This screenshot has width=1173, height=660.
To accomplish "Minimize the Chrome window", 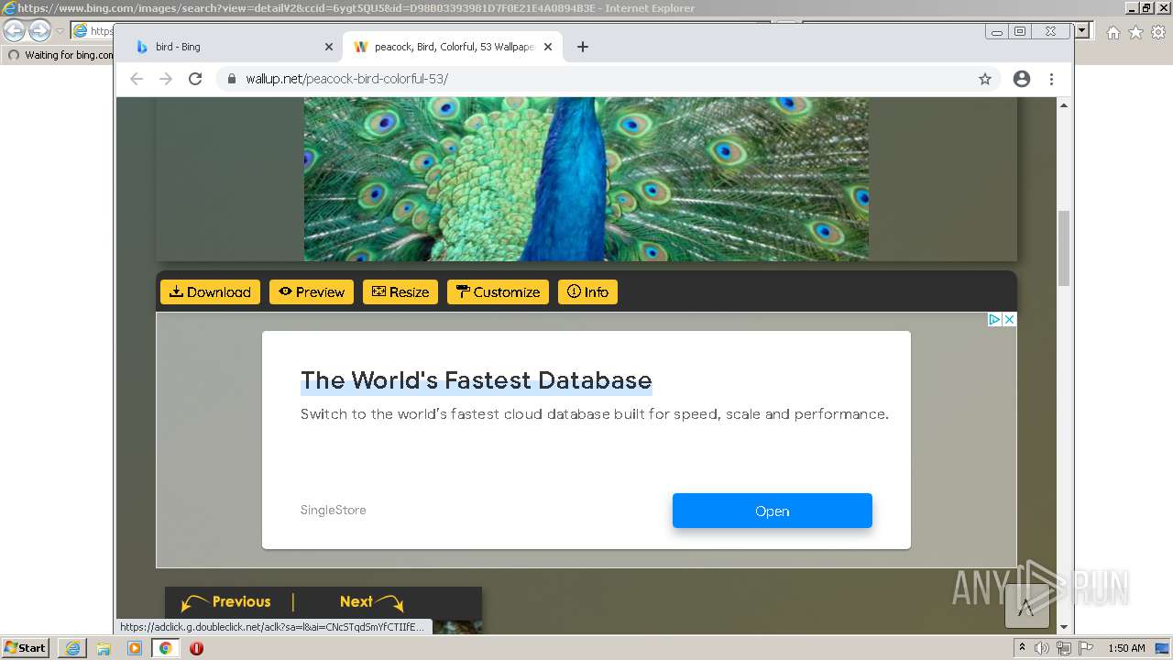I will (x=996, y=31).
